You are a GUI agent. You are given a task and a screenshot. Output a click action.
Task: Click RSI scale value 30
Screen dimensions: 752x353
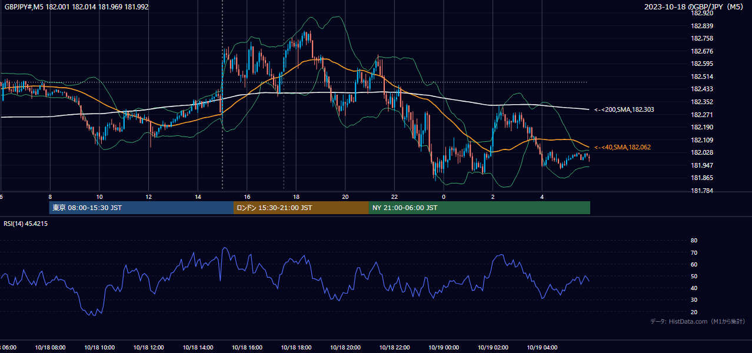694,300
